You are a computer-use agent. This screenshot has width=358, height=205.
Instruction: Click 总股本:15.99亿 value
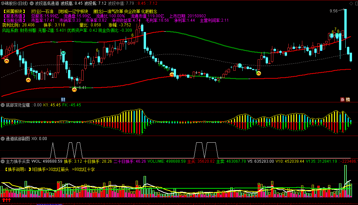pos(45,16)
